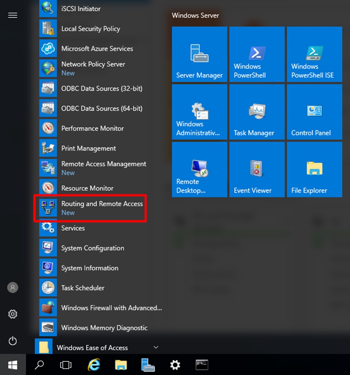Click the Windows Server group heading

tap(195, 16)
